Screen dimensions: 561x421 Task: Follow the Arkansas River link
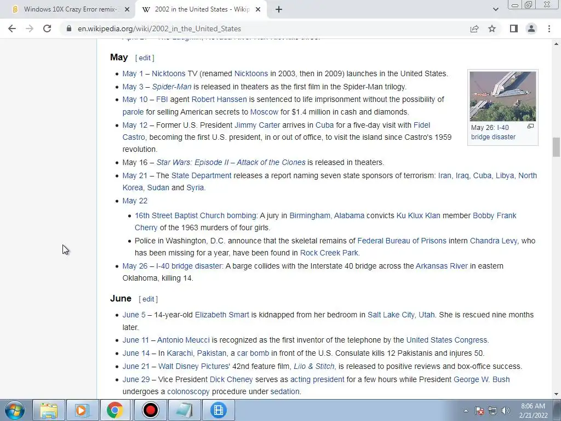pos(442,266)
